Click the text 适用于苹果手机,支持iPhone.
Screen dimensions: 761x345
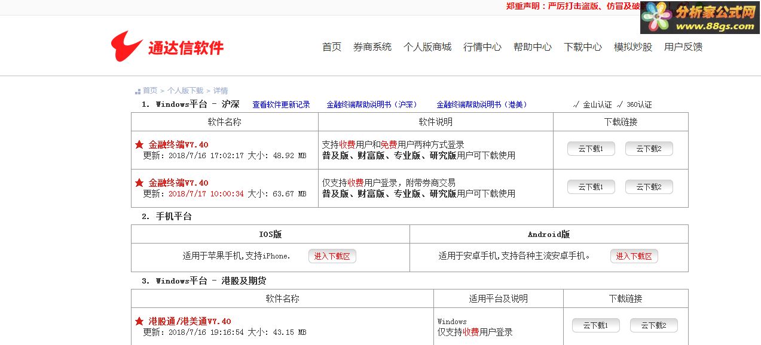[236, 256]
